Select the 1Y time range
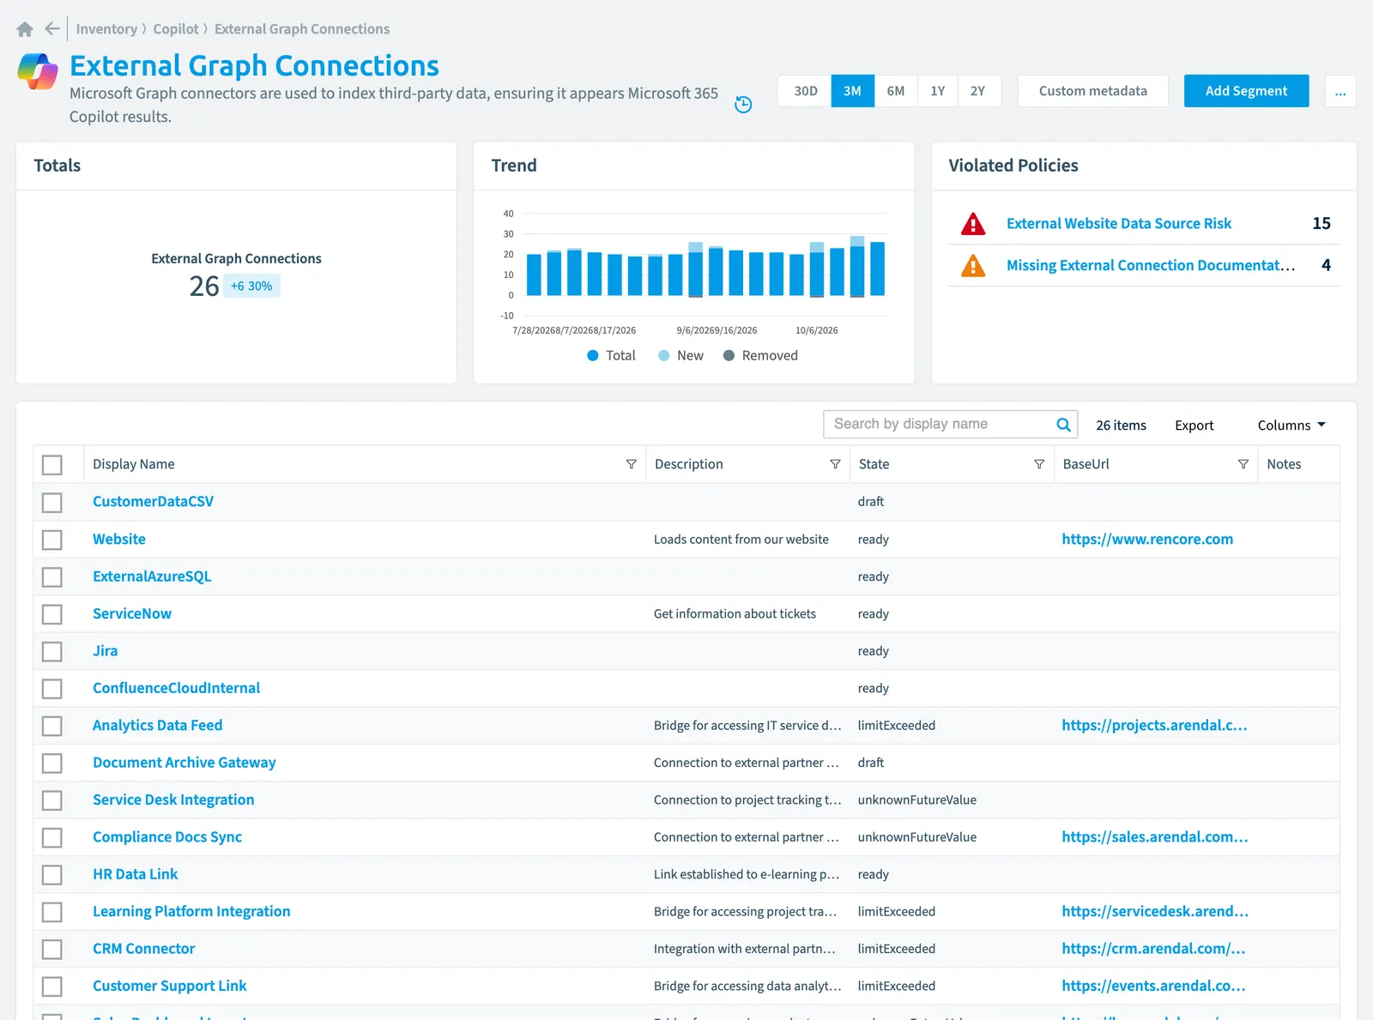 point(937,91)
